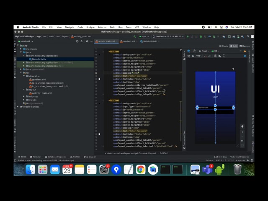
Task: Expand the manifests folder
Action: pyautogui.click(x=21, y=49)
